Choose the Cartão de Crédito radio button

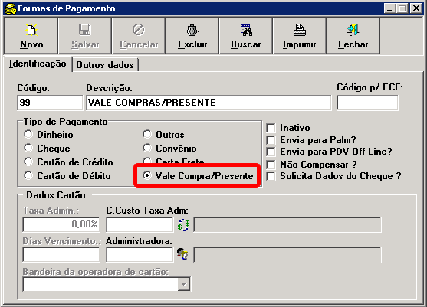(x=28, y=162)
